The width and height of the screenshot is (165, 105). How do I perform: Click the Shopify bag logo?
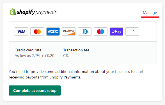[13, 12]
